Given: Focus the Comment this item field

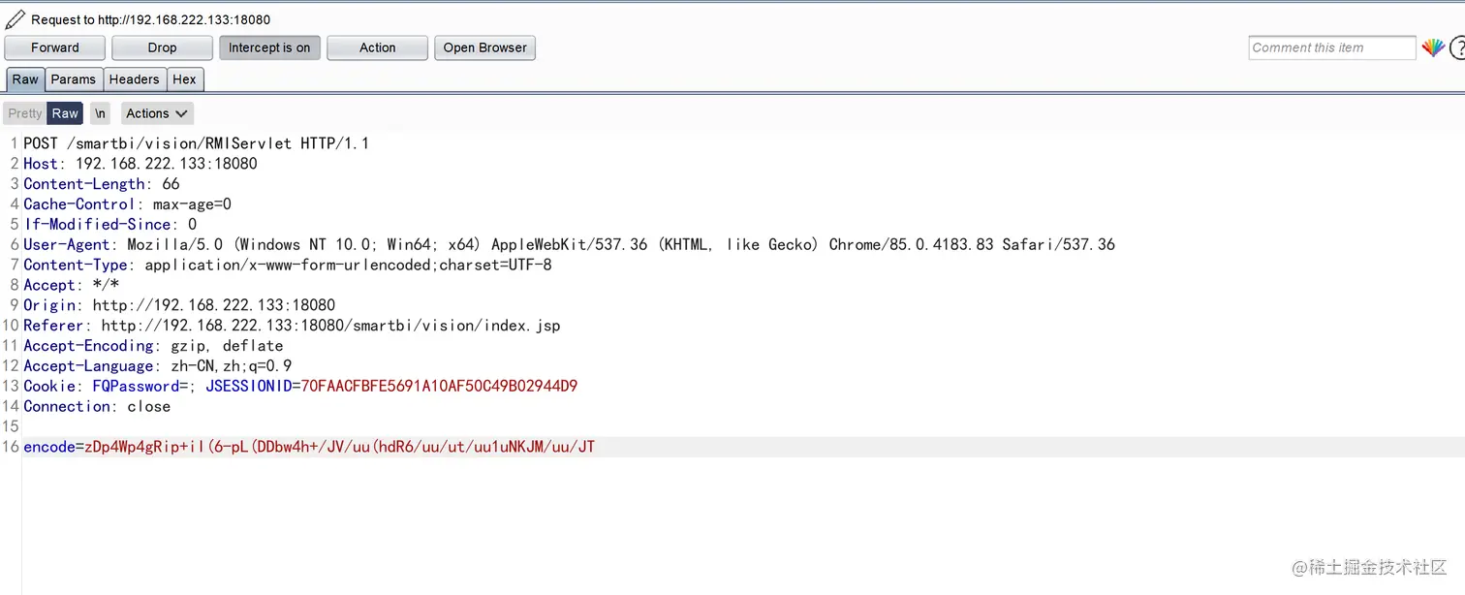Looking at the screenshot, I should click(x=1332, y=47).
